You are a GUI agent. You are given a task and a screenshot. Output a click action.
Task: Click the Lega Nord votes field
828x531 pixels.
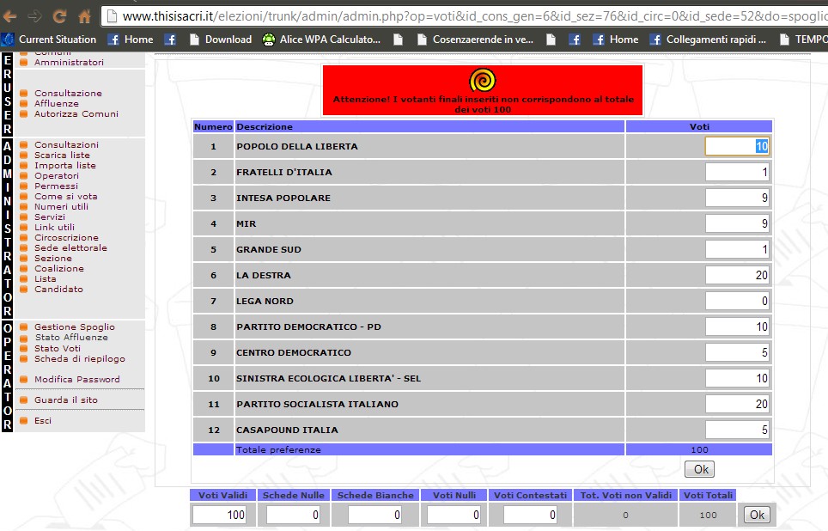click(x=737, y=302)
